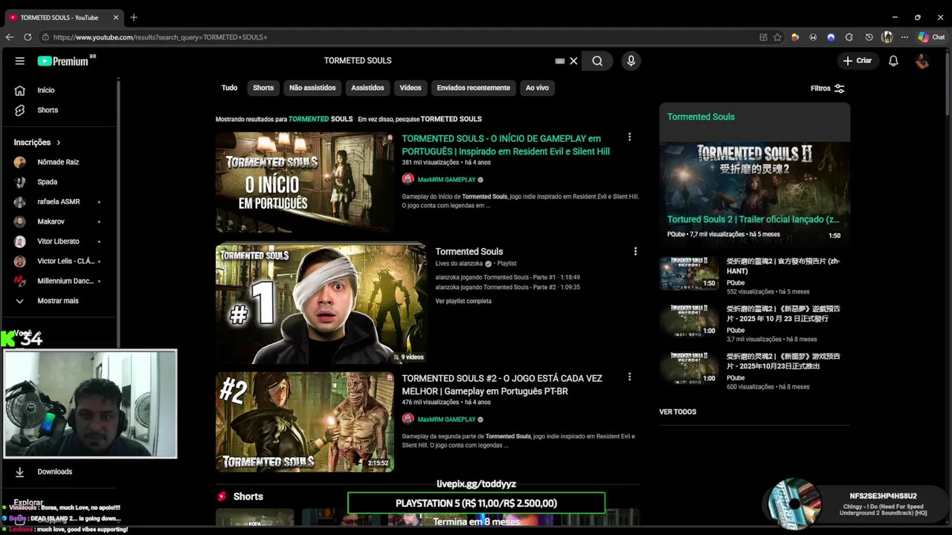The height and width of the screenshot is (535, 952).
Task: Start voice search with the microphone icon
Action: point(631,61)
